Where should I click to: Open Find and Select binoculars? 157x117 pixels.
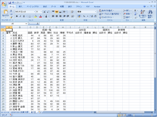click(x=150, y=14)
